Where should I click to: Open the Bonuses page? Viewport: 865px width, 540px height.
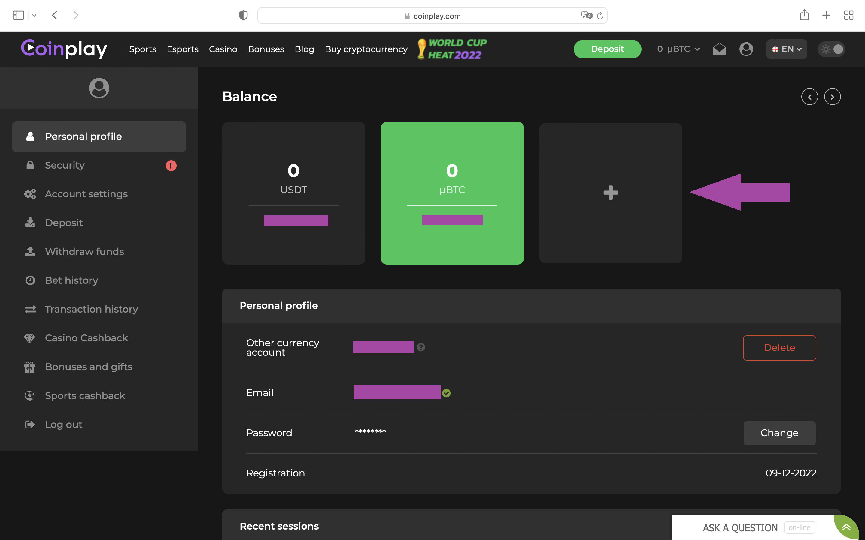[266, 49]
